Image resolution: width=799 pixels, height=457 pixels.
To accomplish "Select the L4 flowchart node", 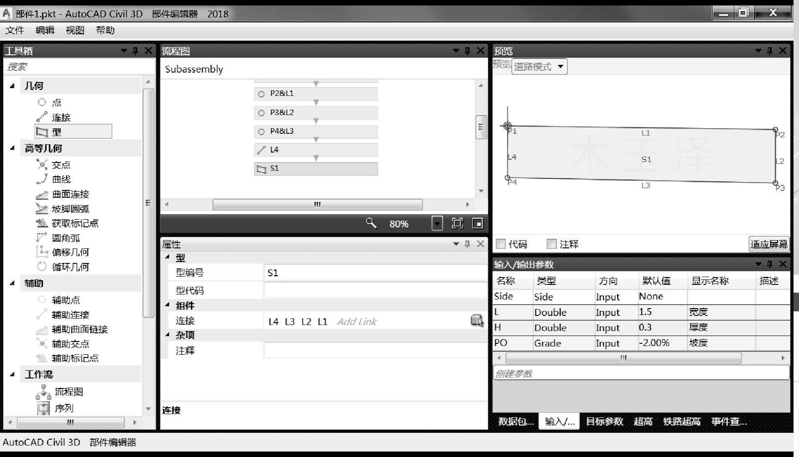I will tap(316, 150).
